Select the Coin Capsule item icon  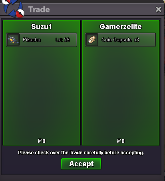[92, 40]
